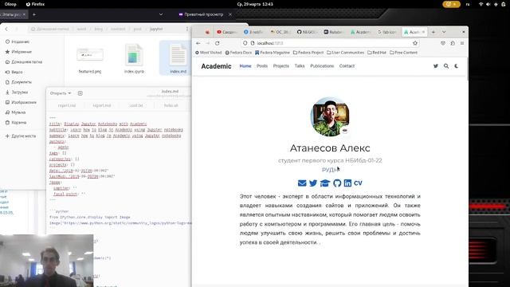Click the Firefox app menu in top bar
This screenshot has width=510, height=287.
35,4
